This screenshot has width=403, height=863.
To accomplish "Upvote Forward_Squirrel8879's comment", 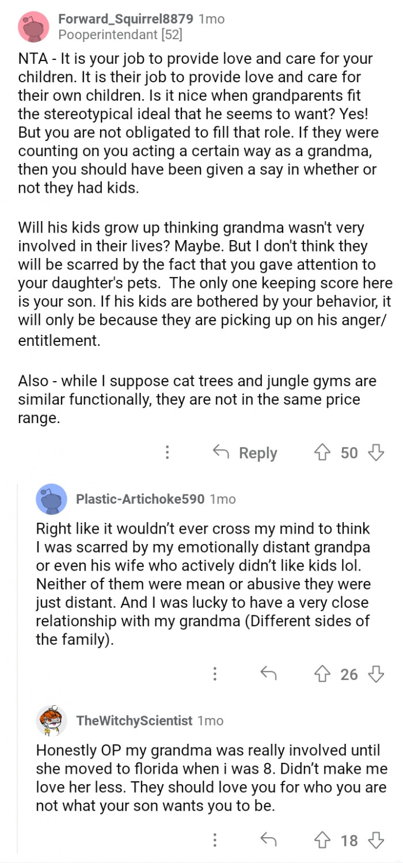I will point(321,453).
